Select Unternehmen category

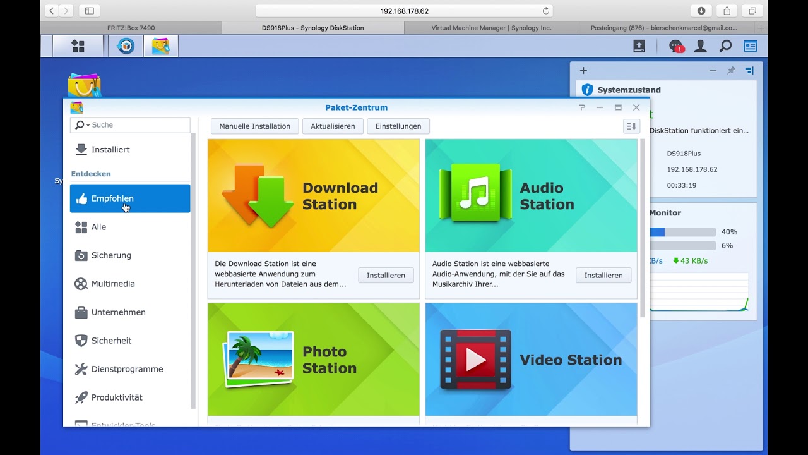click(130, 312)
